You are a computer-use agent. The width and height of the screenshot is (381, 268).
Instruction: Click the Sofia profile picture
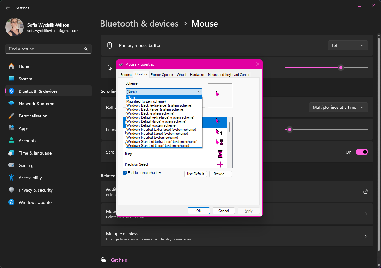click(14, 27)
